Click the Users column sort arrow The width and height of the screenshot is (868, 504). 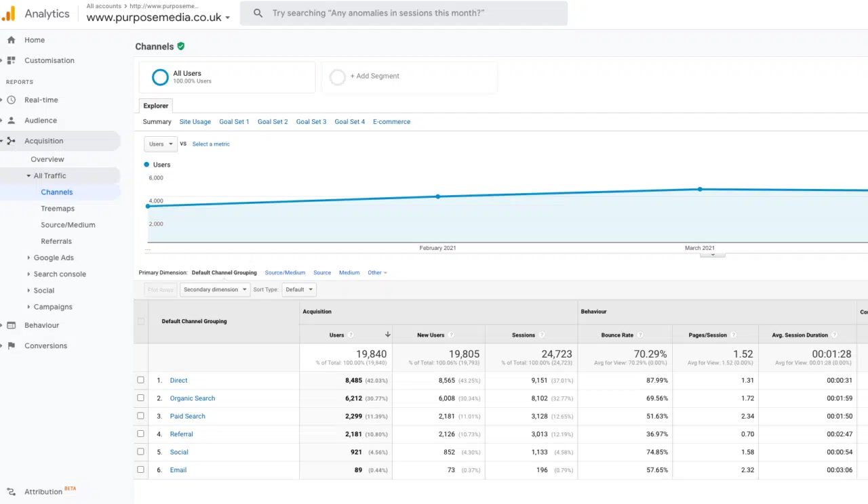tap(388, 335)
